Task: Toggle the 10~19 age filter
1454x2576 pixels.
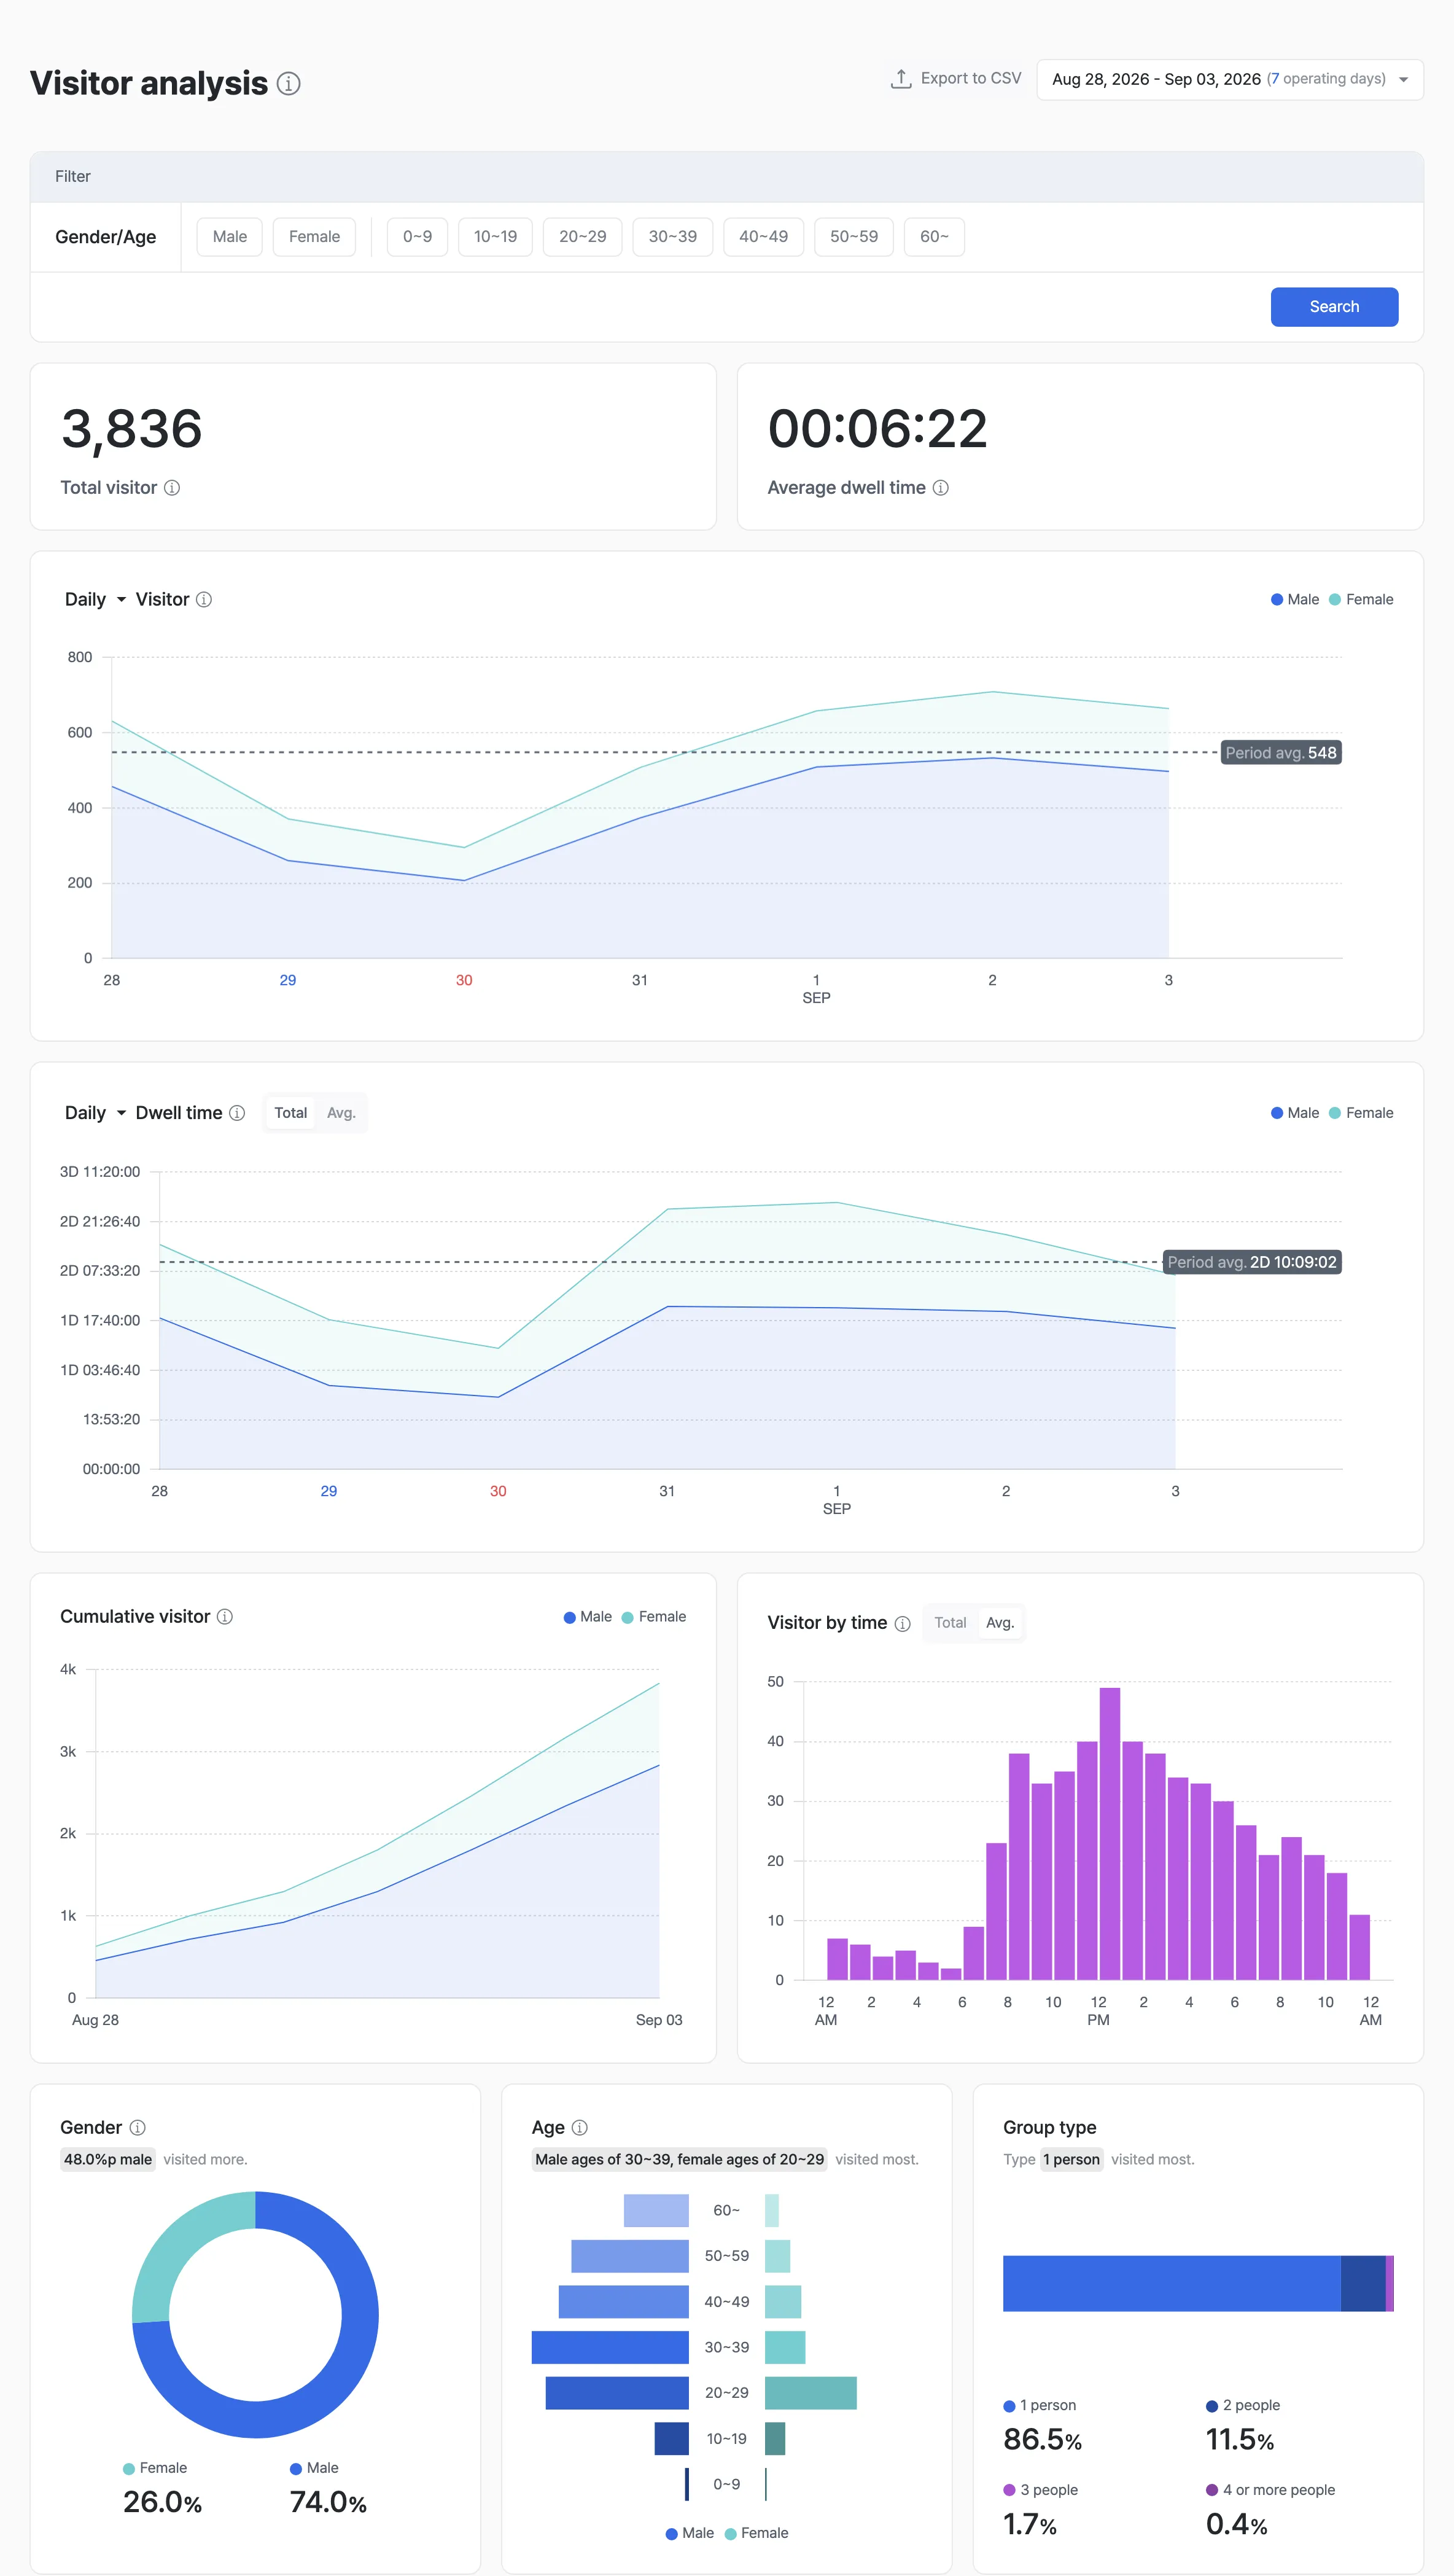Action: click(x=495, y=237)
